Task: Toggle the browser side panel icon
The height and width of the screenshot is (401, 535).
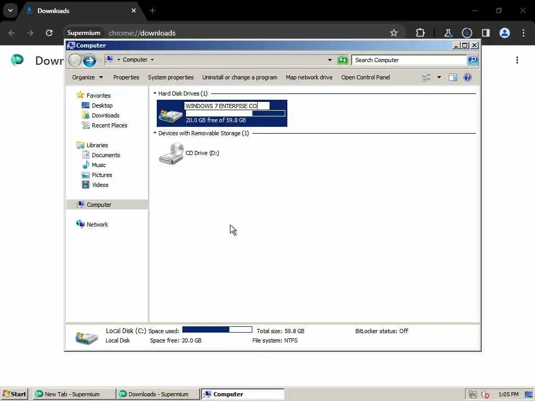Action: coord(486,33)
